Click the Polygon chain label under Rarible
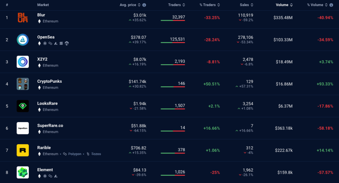Screen dimensions: 339x183 (x=74, y=154)
